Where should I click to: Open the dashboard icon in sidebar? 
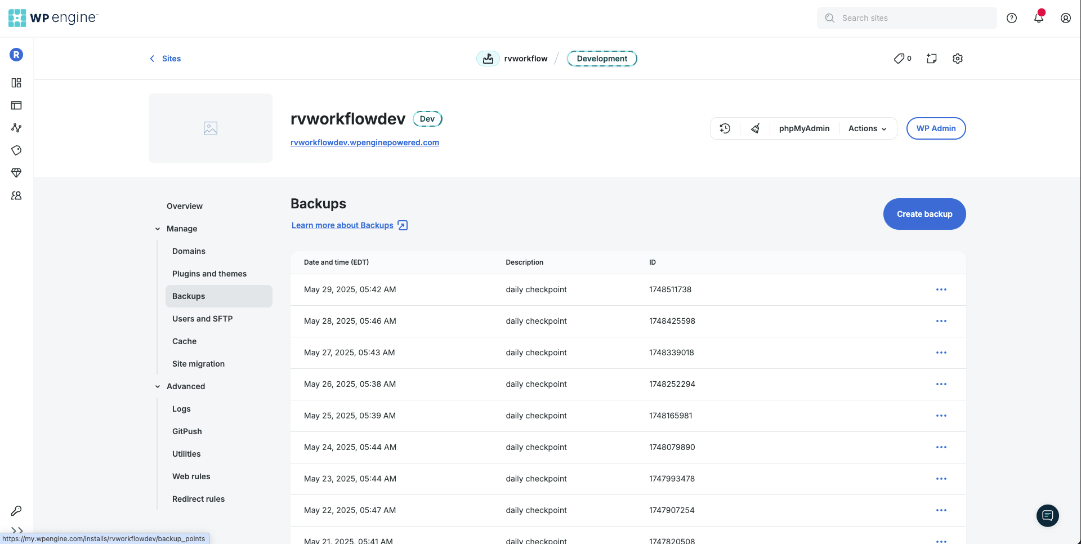(x=16, y=83)
